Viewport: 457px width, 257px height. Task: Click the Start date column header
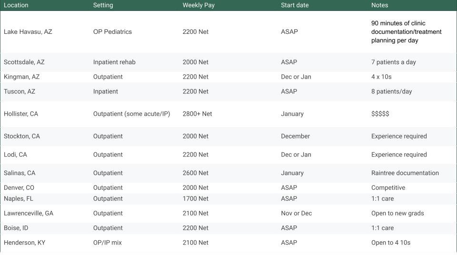pyautogui.click(x=295, y=5)
